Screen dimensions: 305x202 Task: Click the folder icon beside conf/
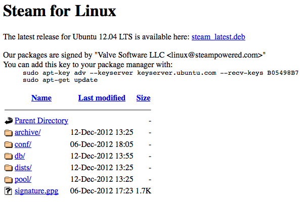click(x=9, y=144)
